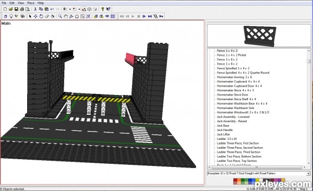Pick the red color swatch
Image resolution: width=313 pixels, height=191 pixels.
click(235, 180)
